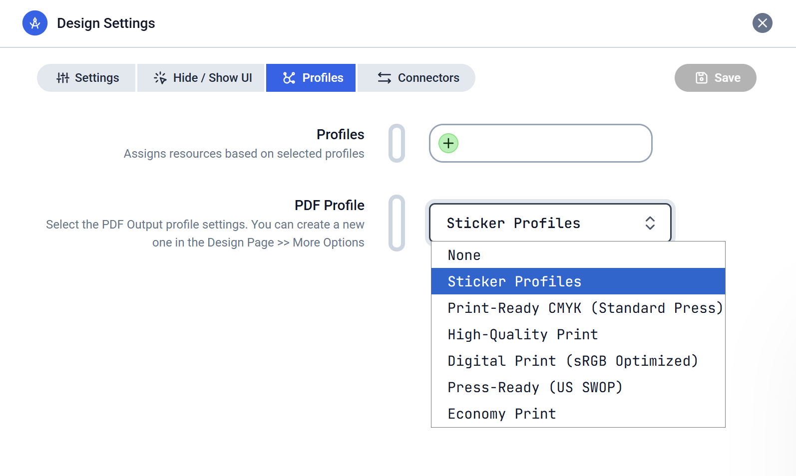Click the sparkle cursor icon for Hide / Show UI
Screen dimensions: 796x476
pyautogui.click(x=160, y=78)
